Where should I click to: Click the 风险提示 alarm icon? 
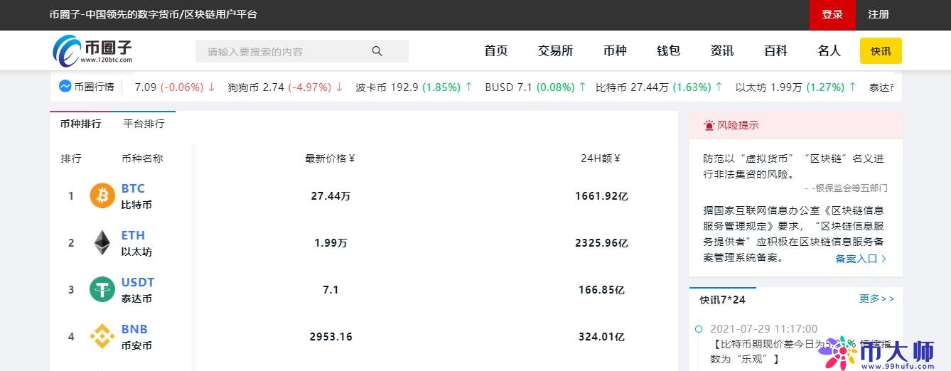pos(709,125)
